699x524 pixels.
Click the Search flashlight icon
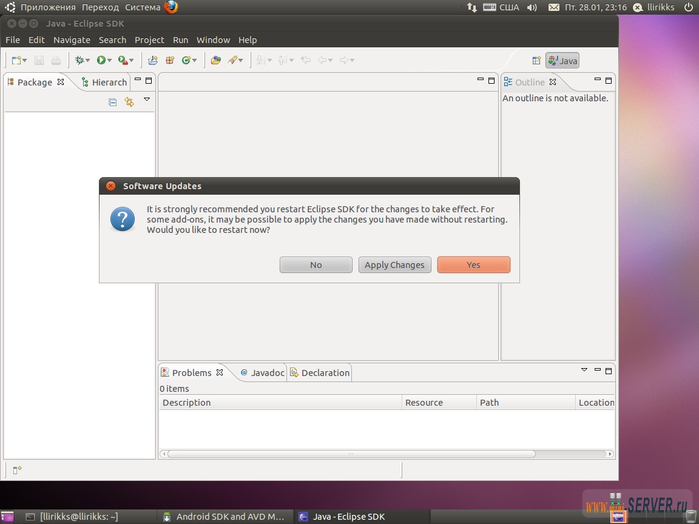click(x=232, y=60)
